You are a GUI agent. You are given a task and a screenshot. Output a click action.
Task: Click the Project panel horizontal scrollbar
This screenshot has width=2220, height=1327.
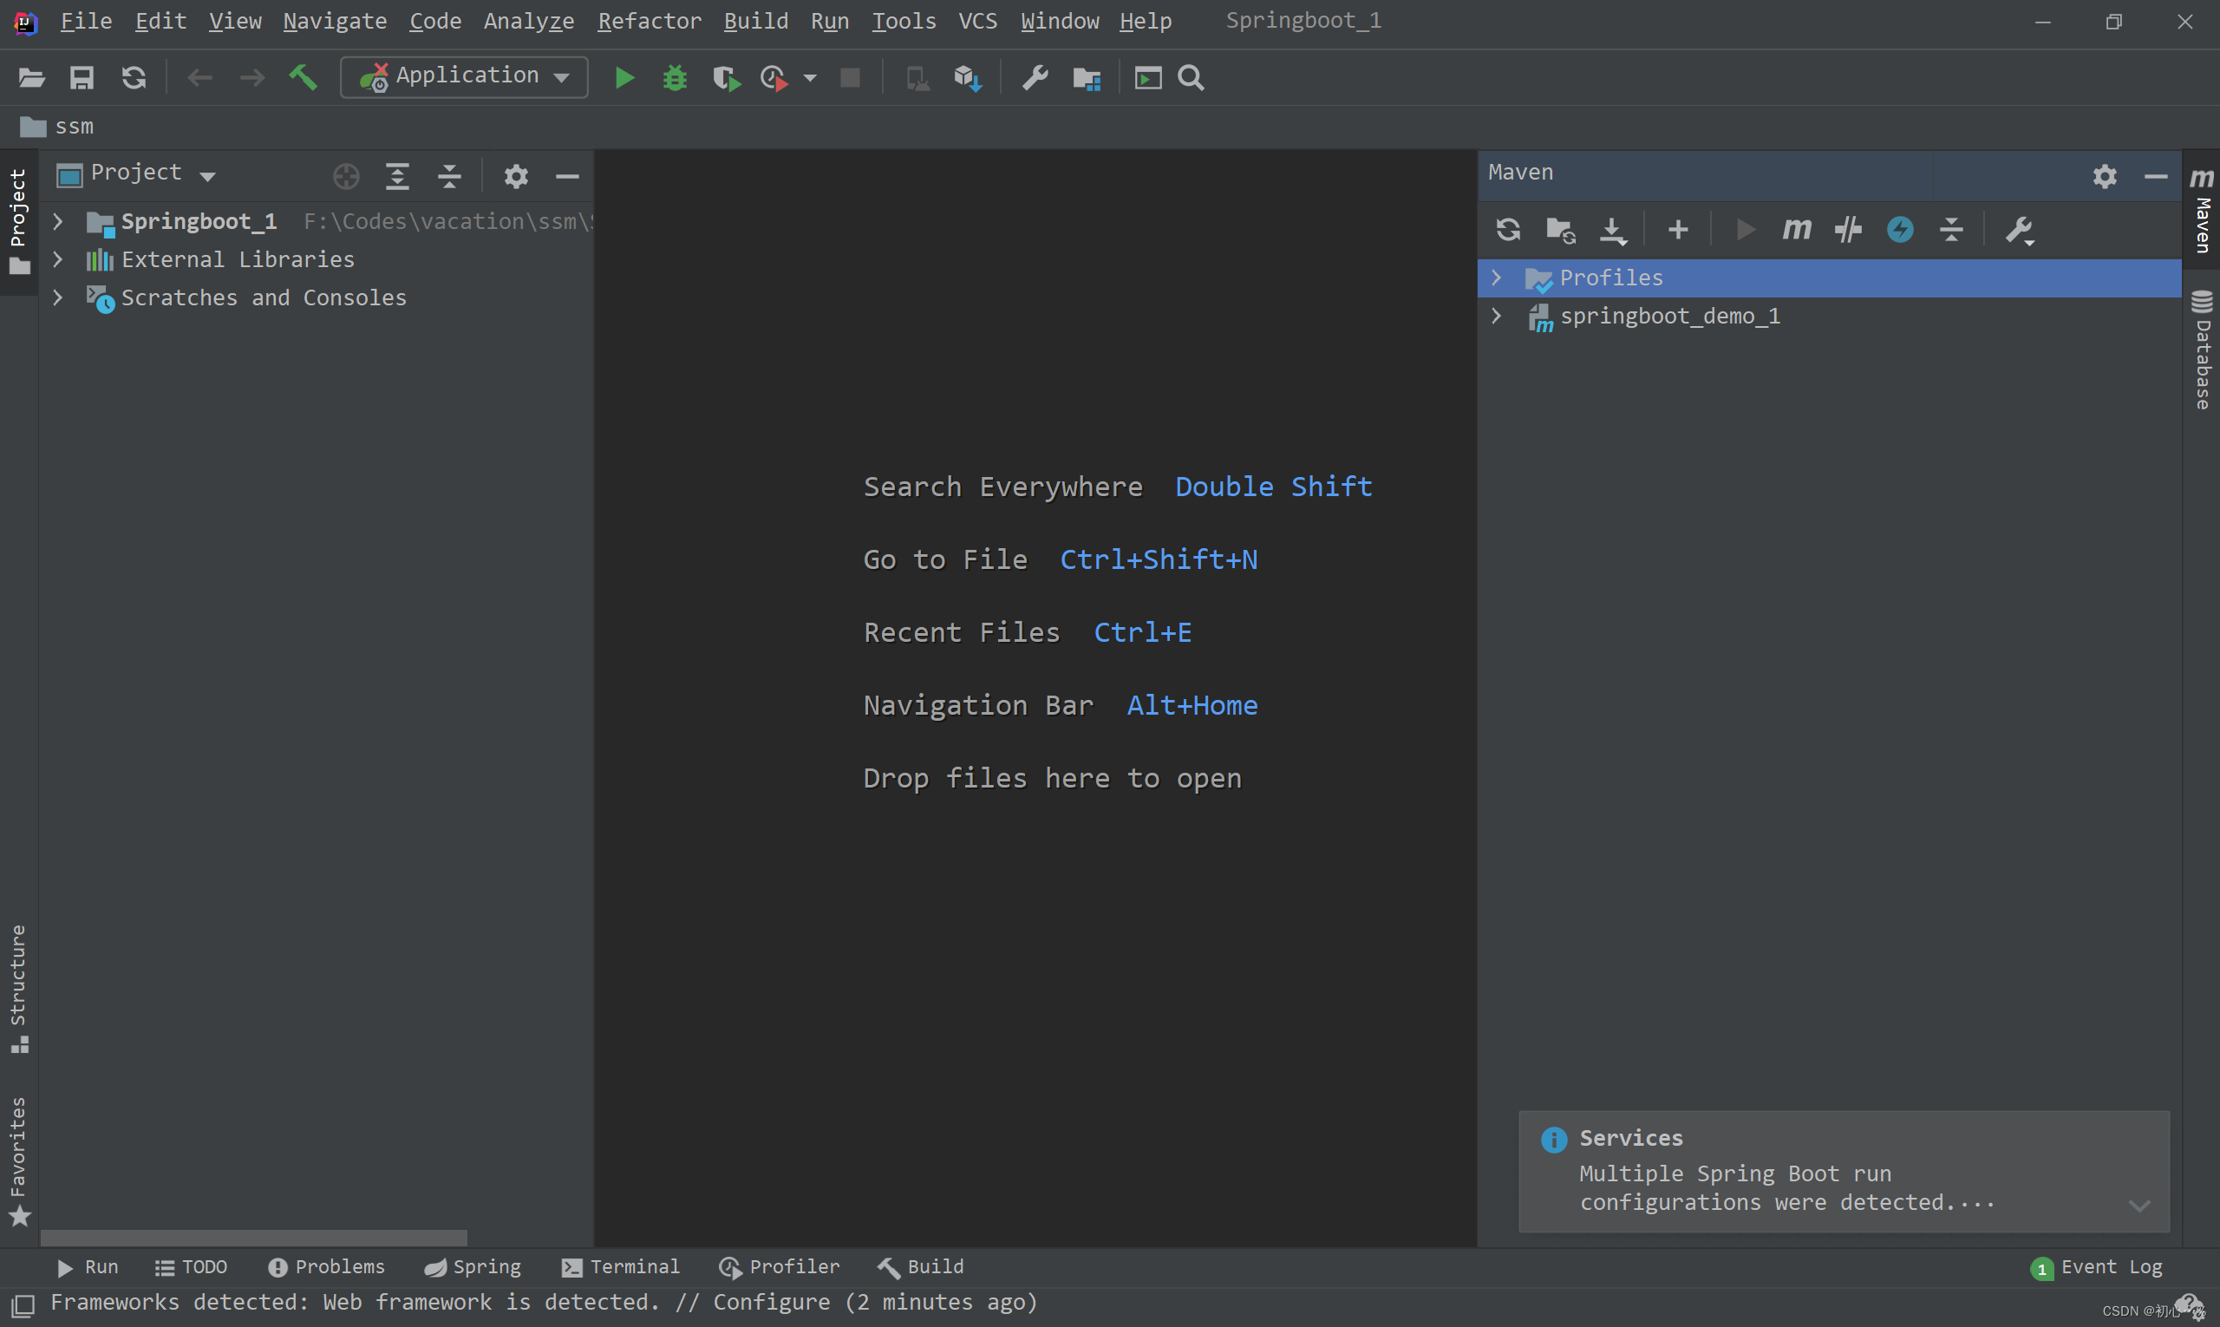(x=254, y=1238)
